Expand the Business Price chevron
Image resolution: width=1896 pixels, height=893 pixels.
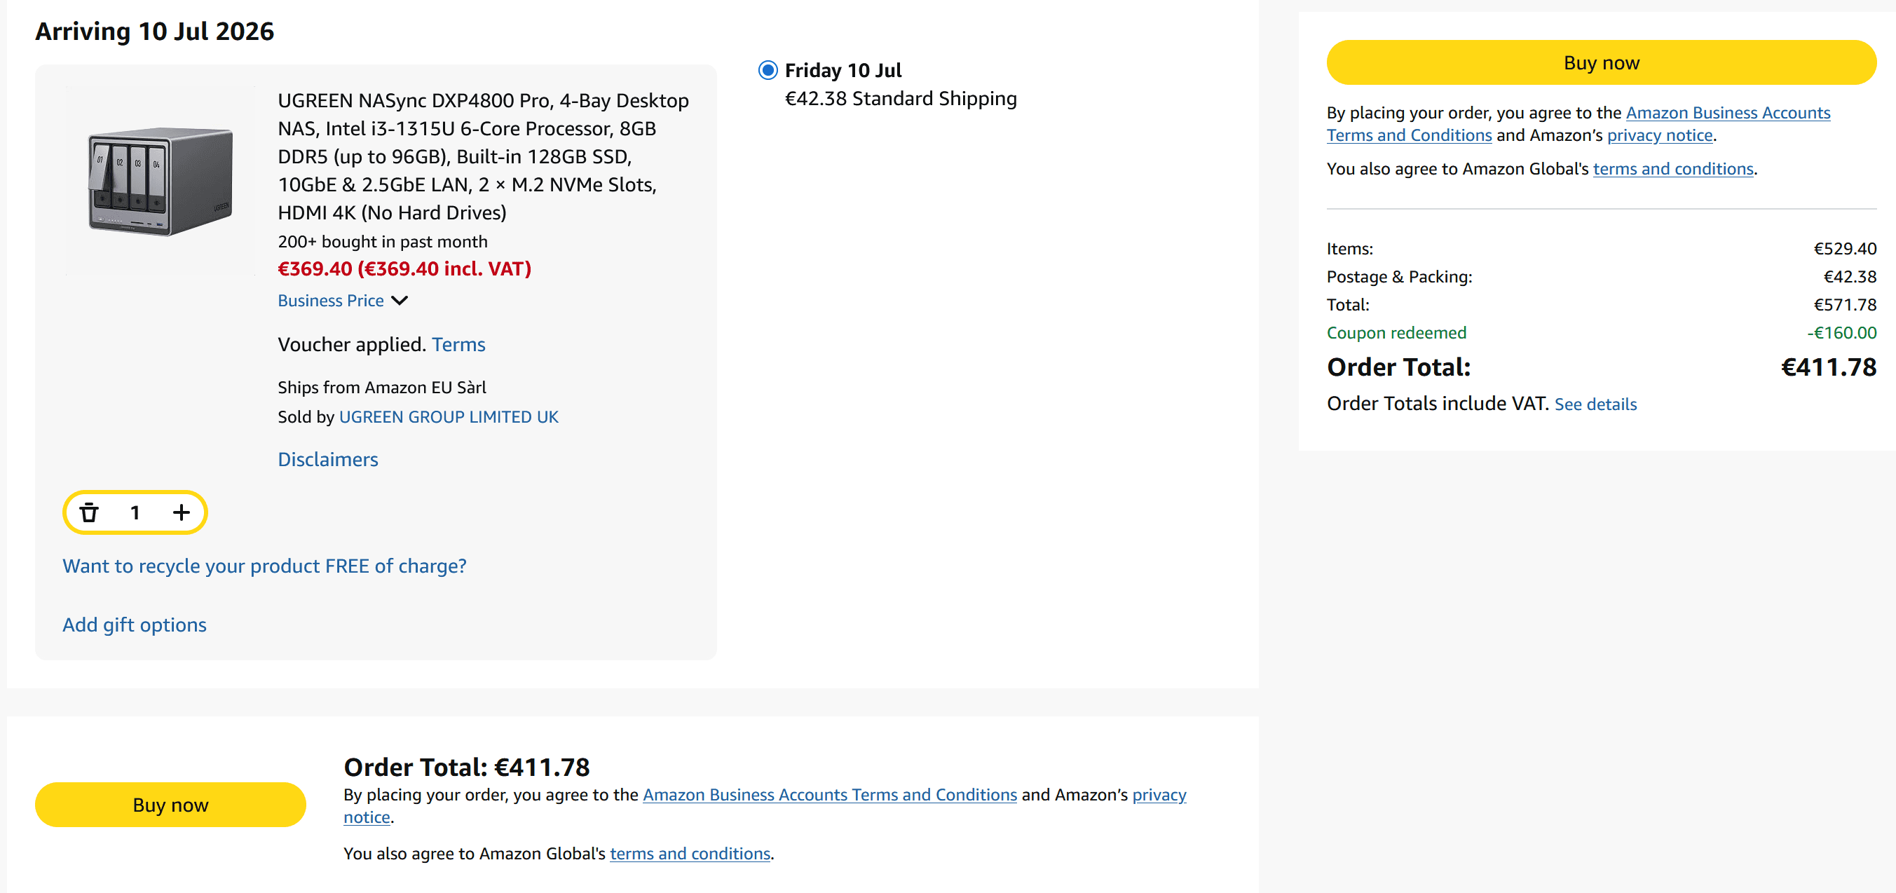(400, 301)
